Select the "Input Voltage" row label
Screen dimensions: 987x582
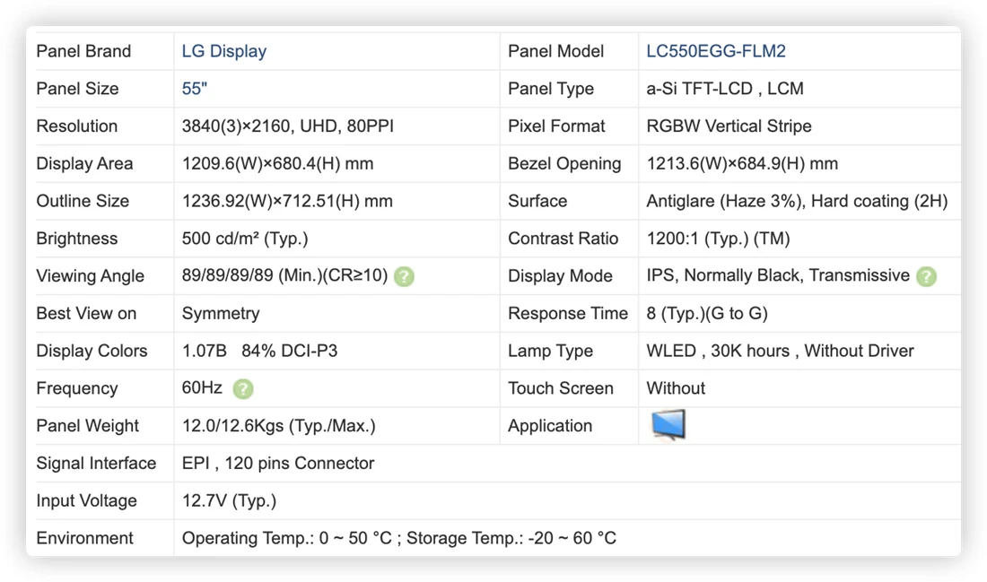(x=86, y=500)
